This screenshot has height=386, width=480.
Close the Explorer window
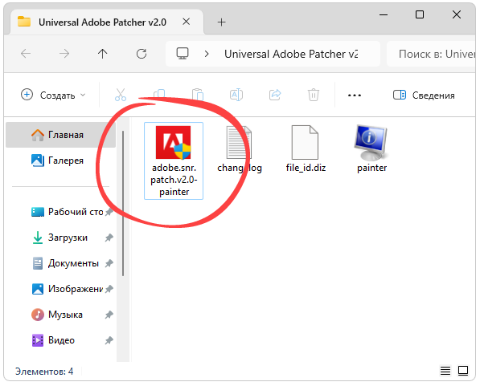tap(457, 14)
